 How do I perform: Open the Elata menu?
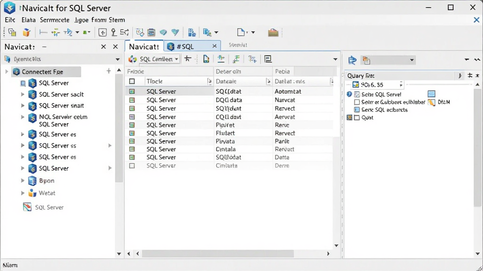(x=28, y=20)
